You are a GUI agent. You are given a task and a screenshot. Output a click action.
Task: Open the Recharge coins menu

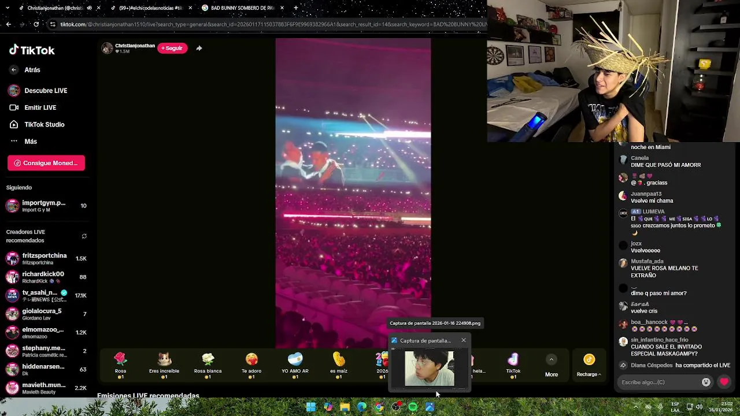tap(589, 366)
